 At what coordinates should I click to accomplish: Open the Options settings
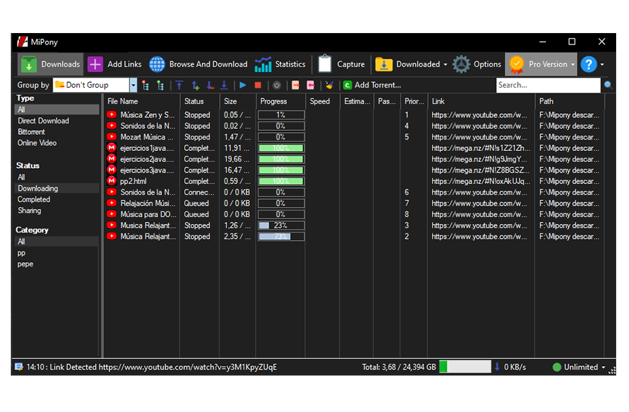tap(476, 64)
